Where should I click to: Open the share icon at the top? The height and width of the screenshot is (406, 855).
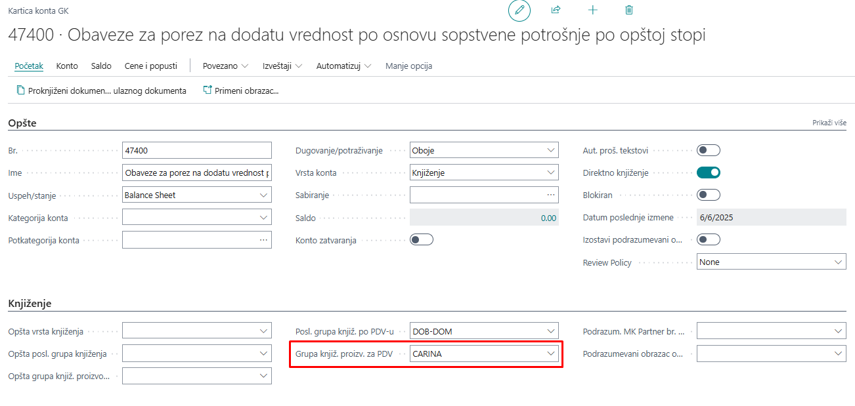556,10
